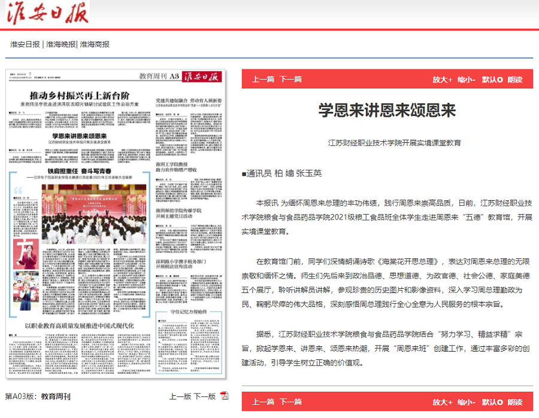Select 学恩来讲恩来颂恩来 headline in the page preview
Screen dimensions: 539x418
point(79,137)
